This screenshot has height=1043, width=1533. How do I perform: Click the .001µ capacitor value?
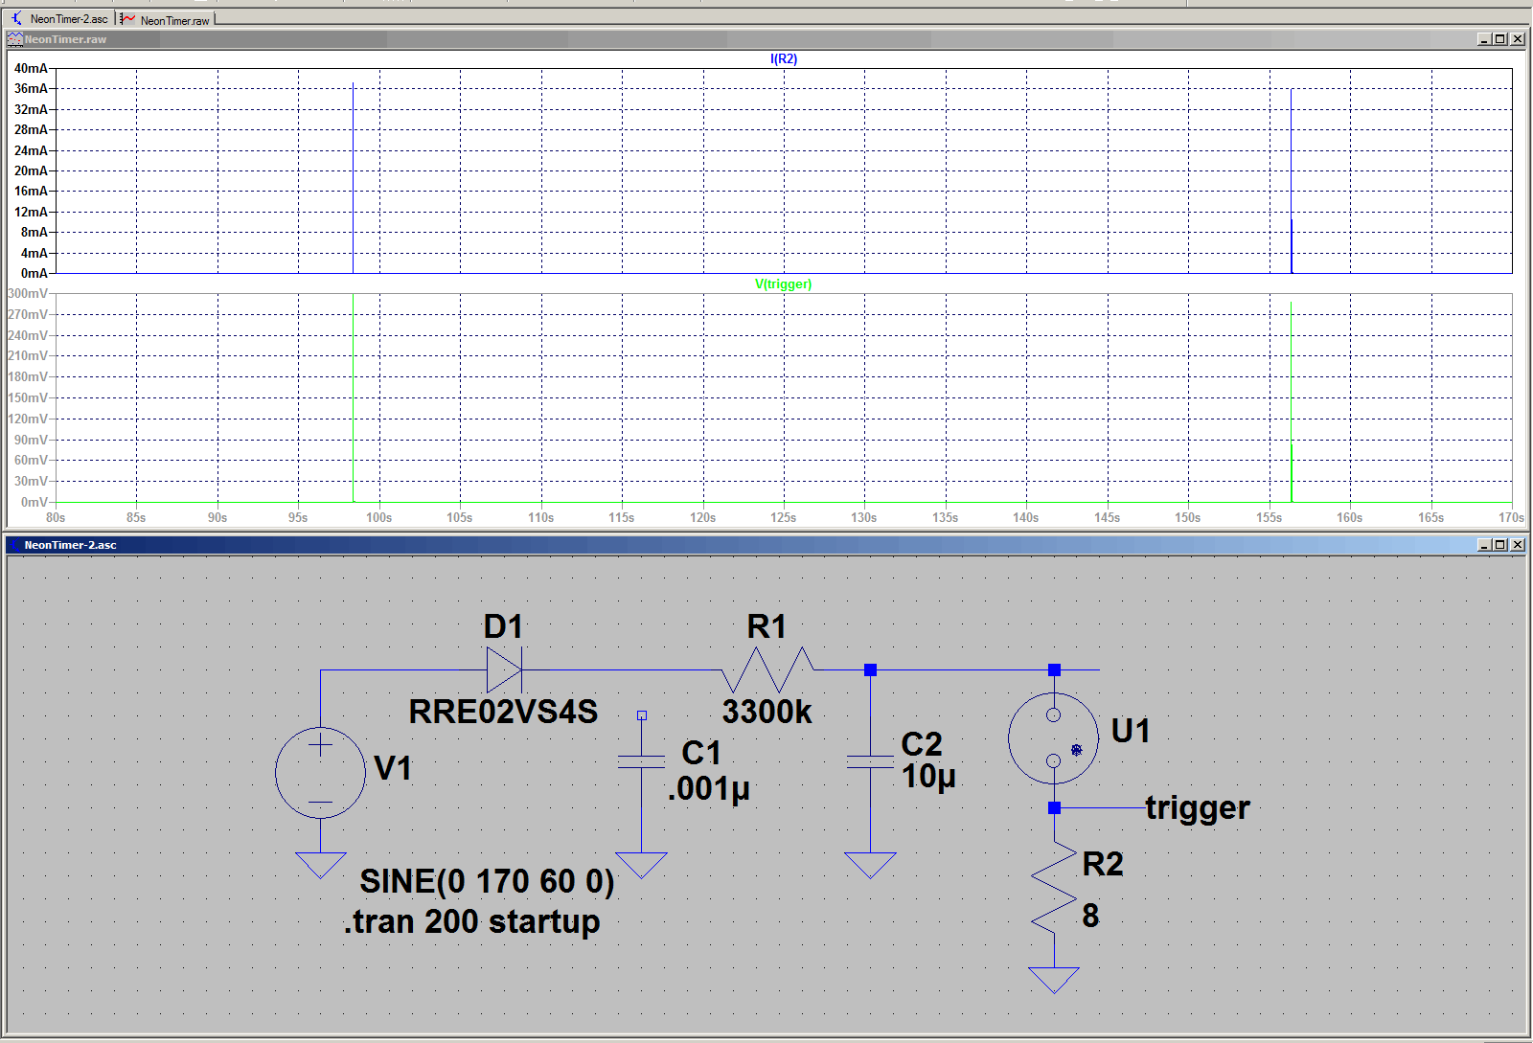pyautogui.click(x=709, y=789)
